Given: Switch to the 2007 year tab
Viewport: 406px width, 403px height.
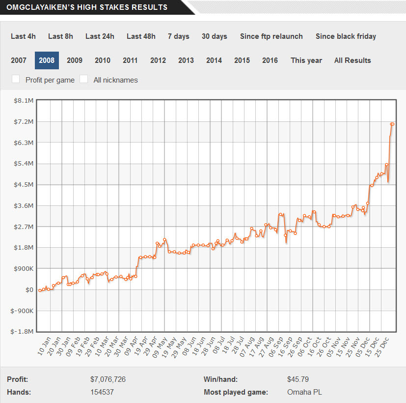Looking at the screenshot, I should click(x=19, y=60).
